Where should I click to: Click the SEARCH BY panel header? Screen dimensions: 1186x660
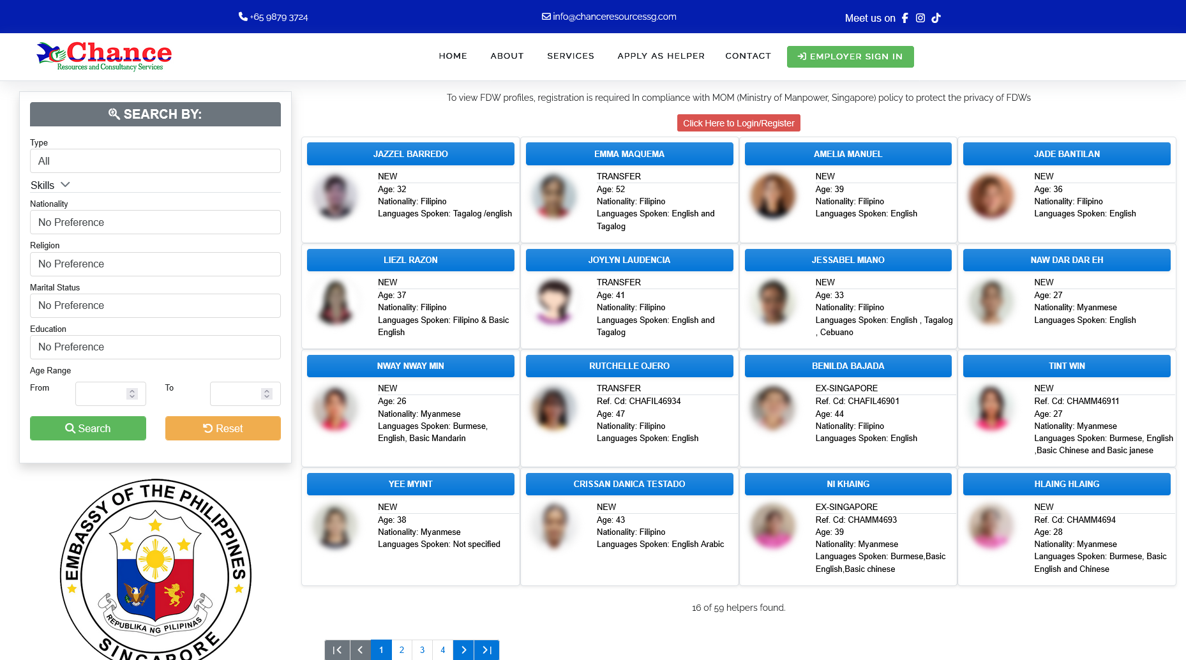155,114
